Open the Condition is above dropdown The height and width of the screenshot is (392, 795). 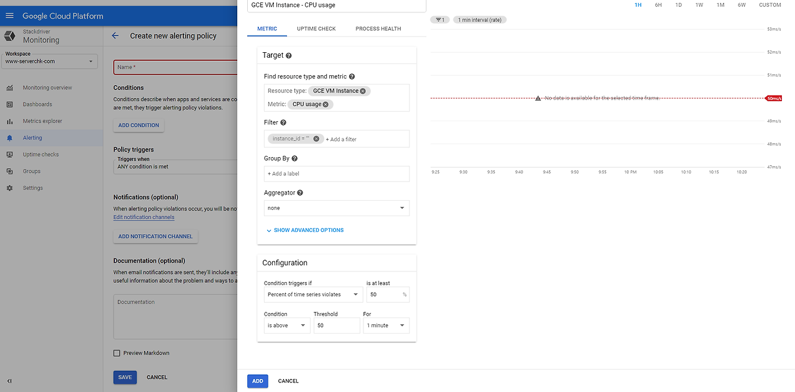[287, 326]
